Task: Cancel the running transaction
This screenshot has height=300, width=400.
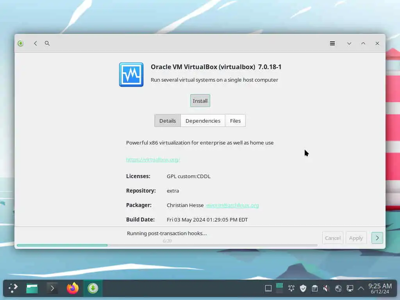Action: (x=333, y=238)
